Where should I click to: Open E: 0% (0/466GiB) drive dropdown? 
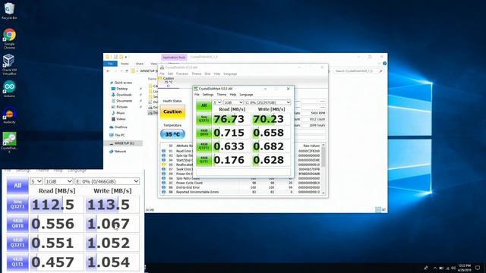point(107,181)
